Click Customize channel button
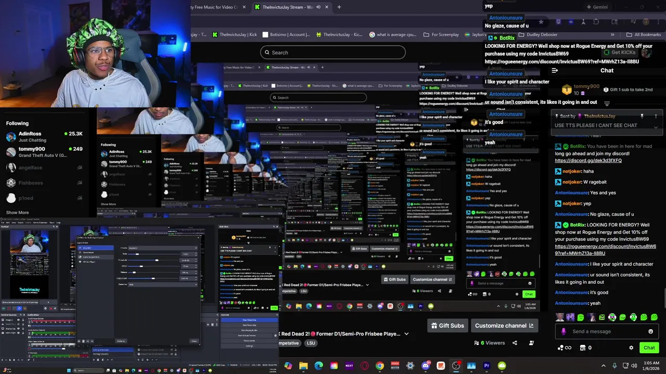666x374 pixels. [504, 326]
